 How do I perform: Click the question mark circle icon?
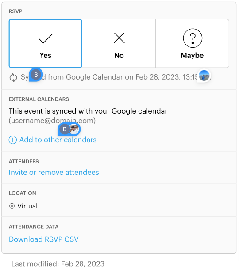(193, 38)
